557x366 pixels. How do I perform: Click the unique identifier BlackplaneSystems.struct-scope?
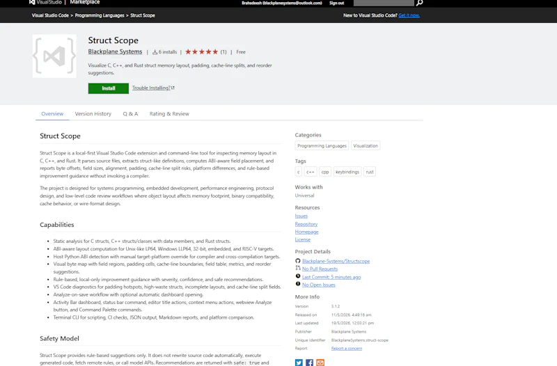pyautogui.click(x=360, y=340)
